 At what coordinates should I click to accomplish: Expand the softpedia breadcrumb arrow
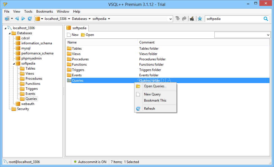109,19
